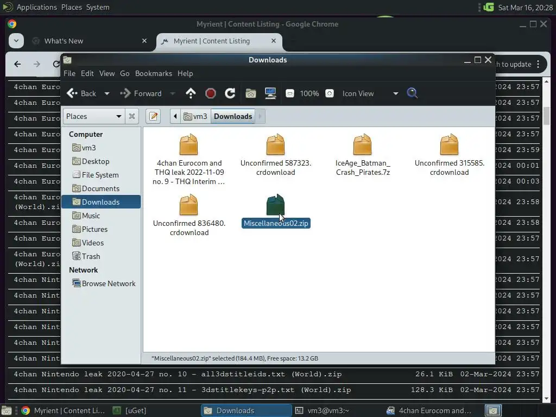Click the show desktop icon in bottom panel
The width and height of the screenshot is (556, 417).
(6, 411)
